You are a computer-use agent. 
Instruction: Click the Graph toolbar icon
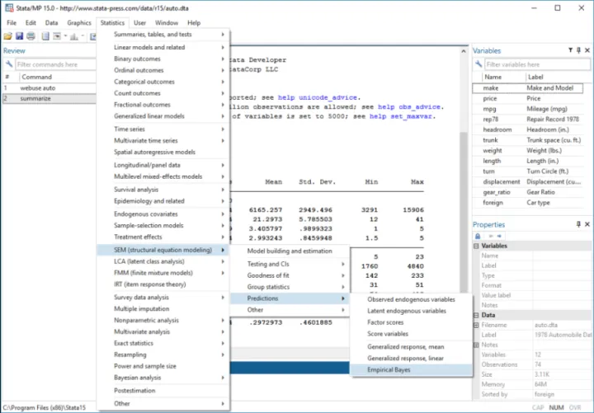pyautogui.click(x=75, y=36)
